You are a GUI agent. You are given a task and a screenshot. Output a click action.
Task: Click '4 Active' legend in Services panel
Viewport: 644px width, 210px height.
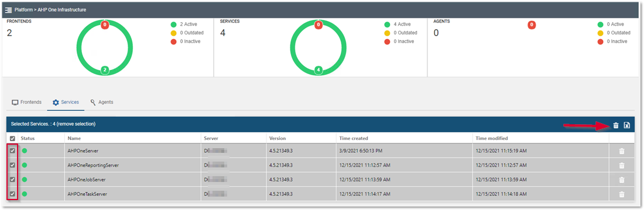398,24
